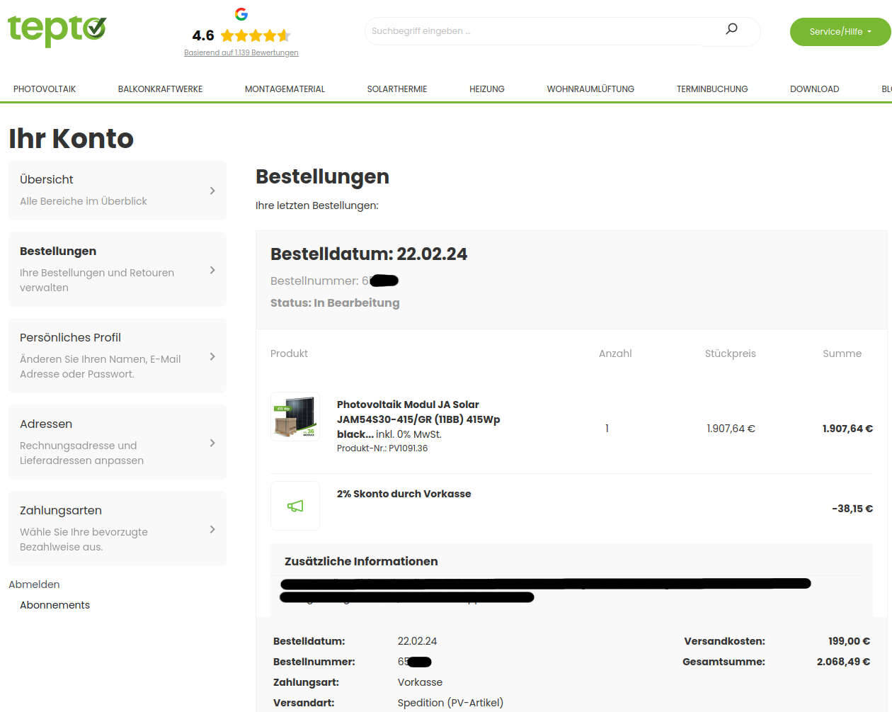Open the Balkonkraftwerke menu
The width and height of the screenshot is (892, 712).
(x=160, y=89)
